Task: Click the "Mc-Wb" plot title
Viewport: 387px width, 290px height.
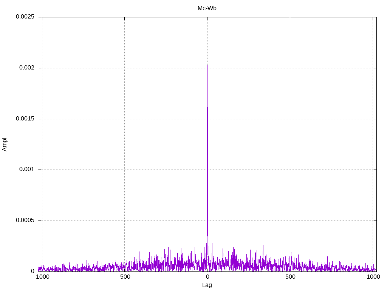Action: click(207, 8)
